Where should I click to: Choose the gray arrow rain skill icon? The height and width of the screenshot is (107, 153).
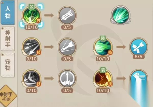(x=31, y=47)
